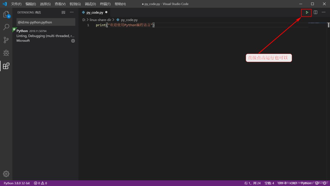Viewport: 330px width, 186px height.
Task: Select the py_code.py editor tab
Action: coord(94,12)
